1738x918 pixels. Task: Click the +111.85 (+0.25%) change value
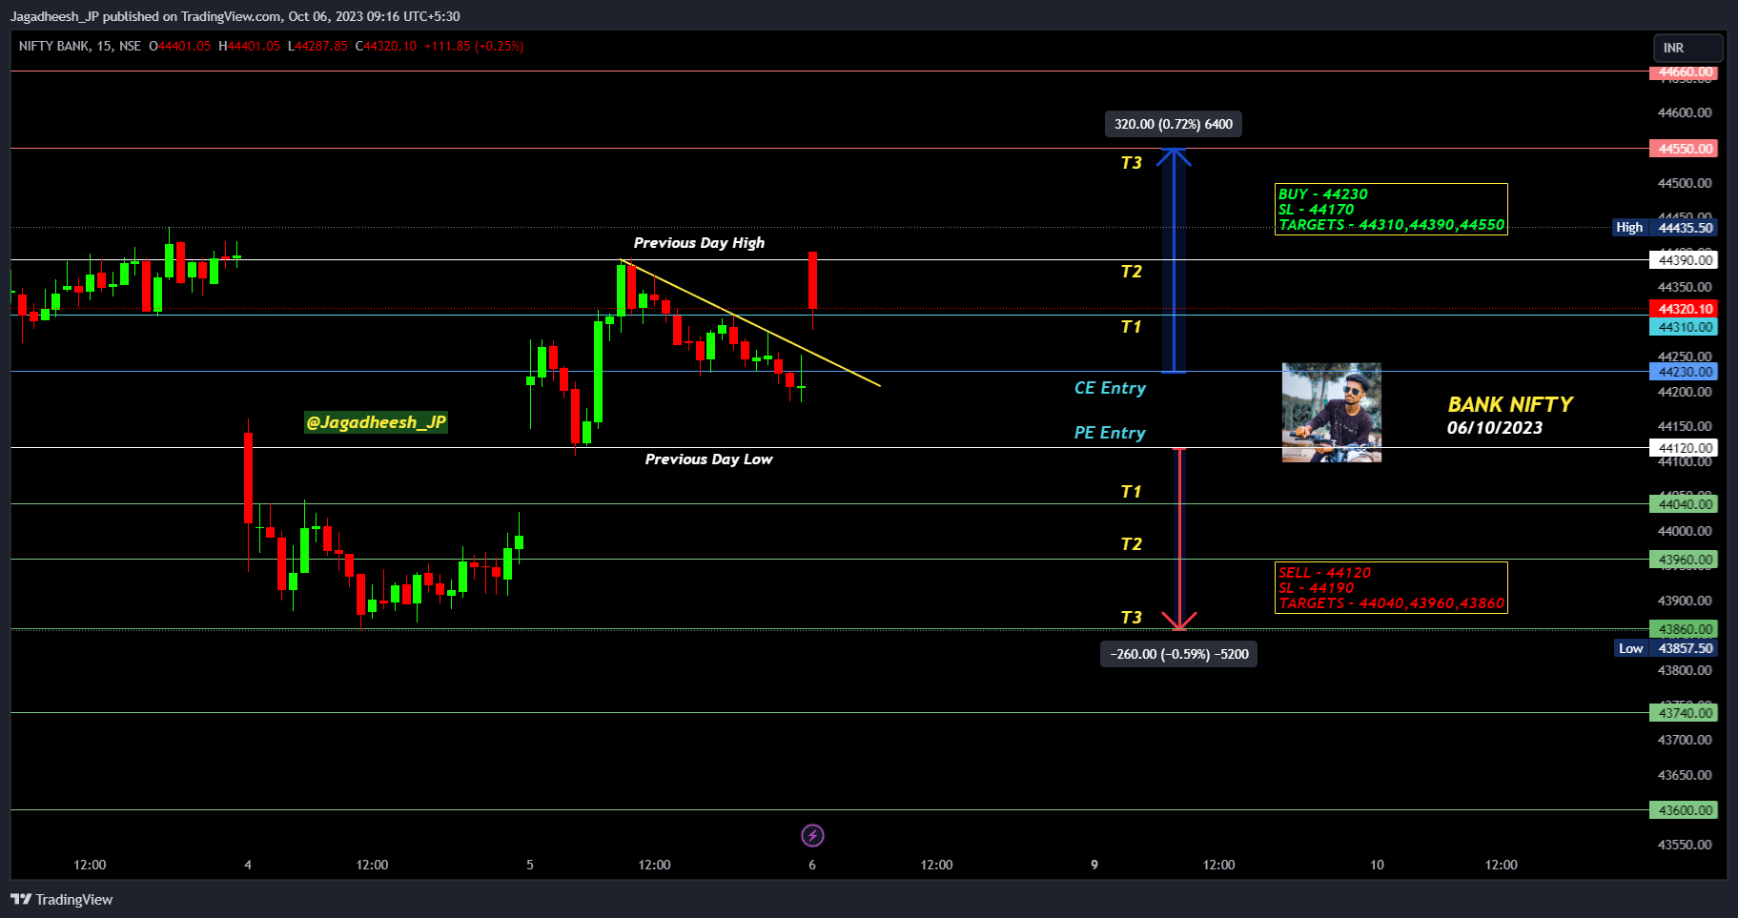(x=474, y=46)
